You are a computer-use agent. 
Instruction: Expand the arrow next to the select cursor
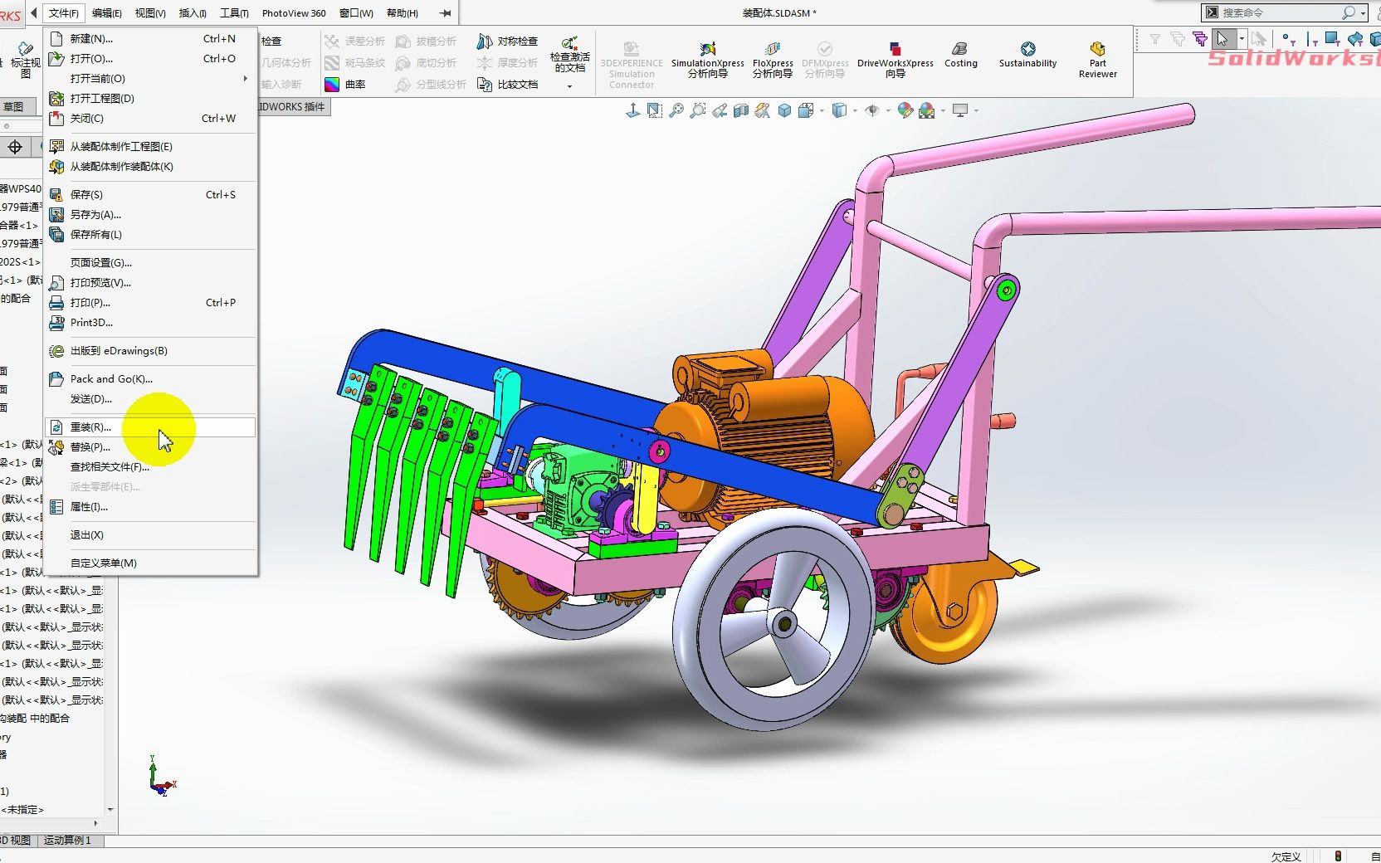[1242, 38]
